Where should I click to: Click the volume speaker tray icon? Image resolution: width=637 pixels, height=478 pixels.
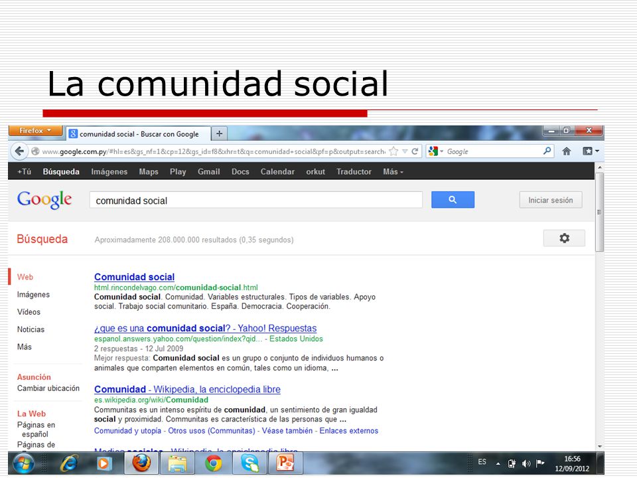point(526,463)
